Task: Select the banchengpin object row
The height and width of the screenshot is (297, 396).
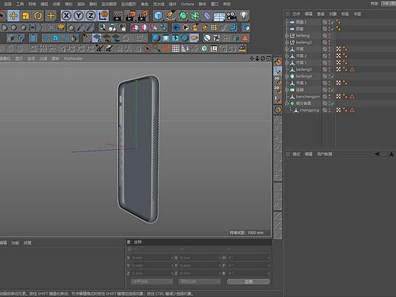Action: click(x=308, y=97)
